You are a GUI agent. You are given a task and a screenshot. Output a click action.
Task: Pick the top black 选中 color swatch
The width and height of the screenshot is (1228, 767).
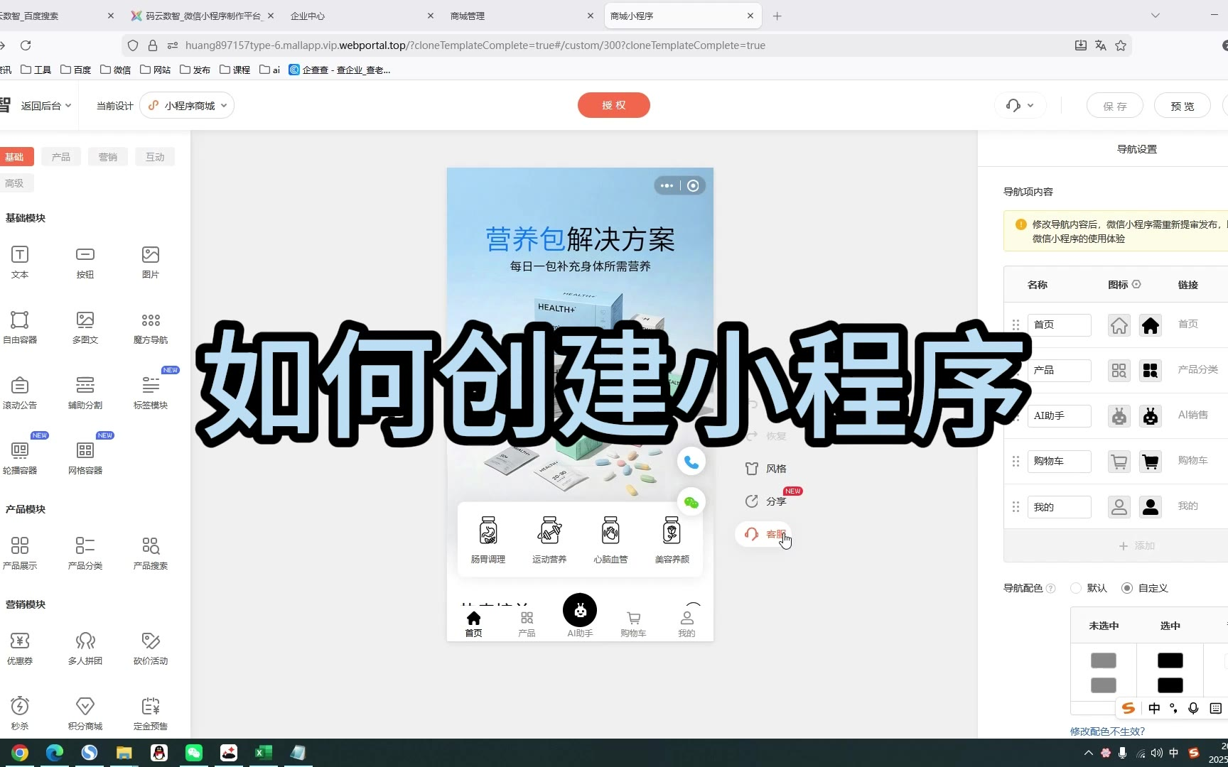(1170, 660)
